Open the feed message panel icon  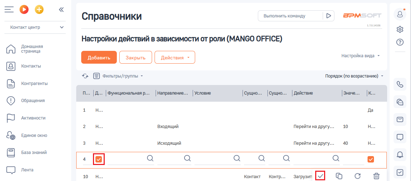(x=400, y=137)
